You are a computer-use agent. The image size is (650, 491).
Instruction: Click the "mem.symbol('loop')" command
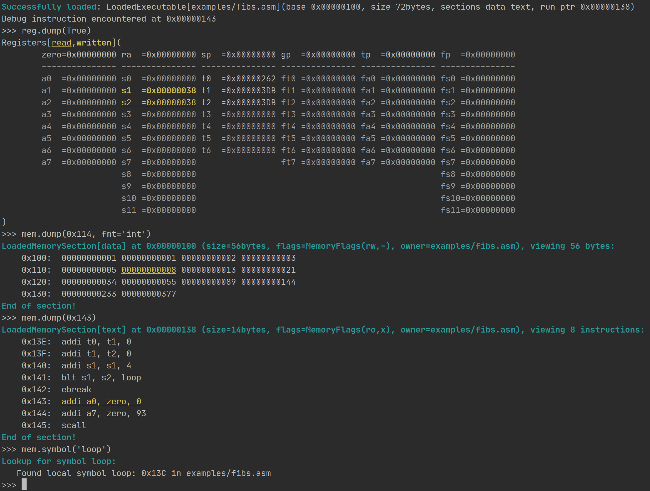tap(66, 449)
